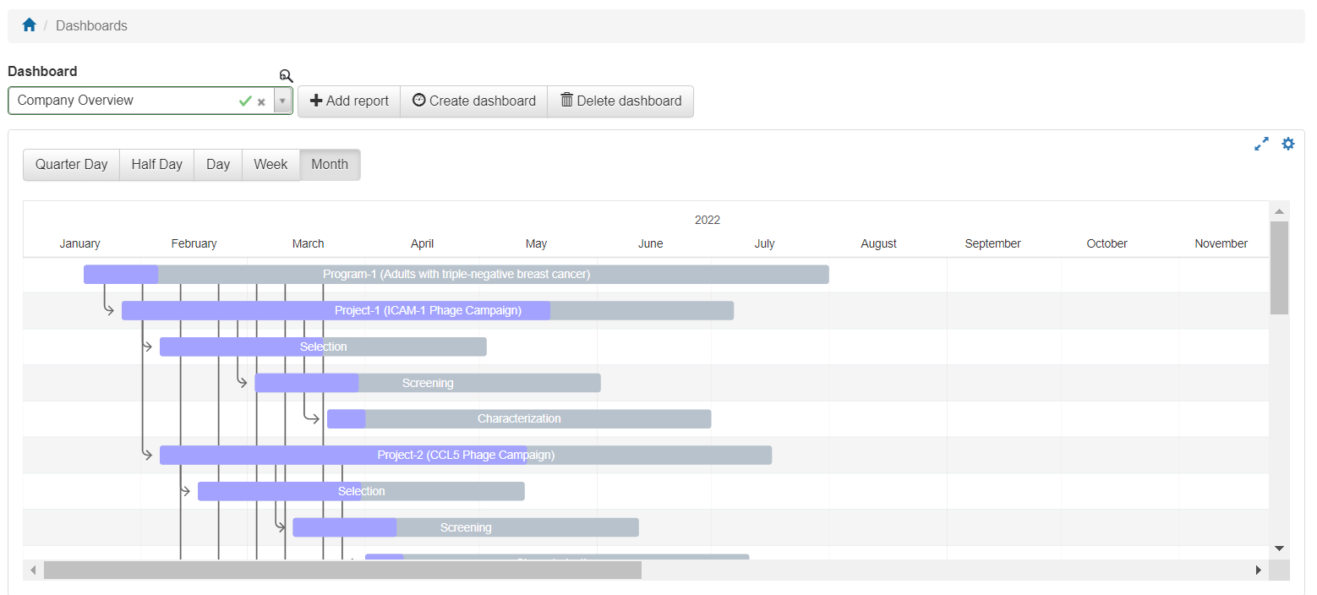The image size is (1317, 595).
Task: Click the magnifier icon above dashboard selector
Action: click(x=286, y=76)
